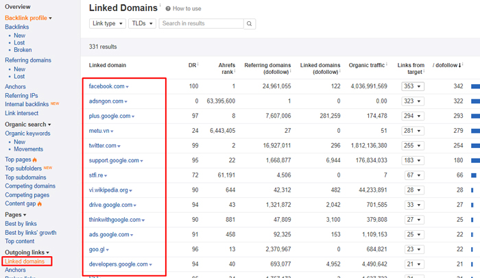Viewport: 480px width, 278px height.
Task: Sort by the Organic traffic column header
Action: click(367, 65)
